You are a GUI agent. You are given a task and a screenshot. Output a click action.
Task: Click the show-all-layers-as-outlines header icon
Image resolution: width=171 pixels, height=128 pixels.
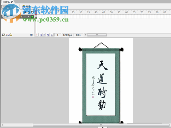(32, 12)
